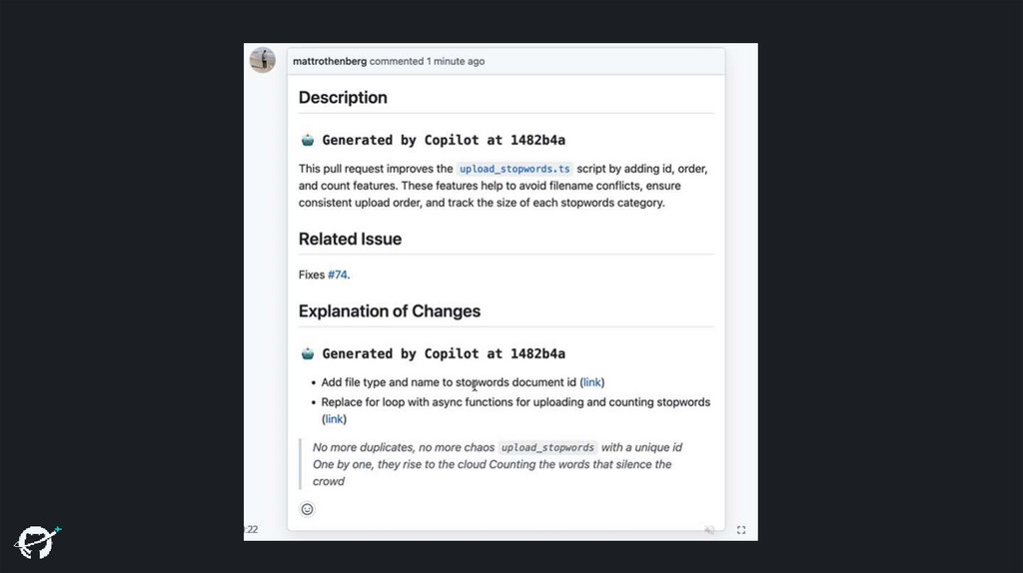The width and height of the screenshot is (1023, 573).
Task: Click the Copilot icon under Description heading
Action: coord(308,140)
